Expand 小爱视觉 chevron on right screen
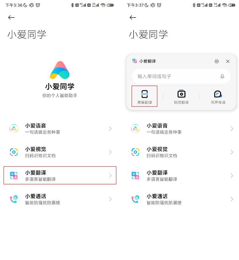 232,152
